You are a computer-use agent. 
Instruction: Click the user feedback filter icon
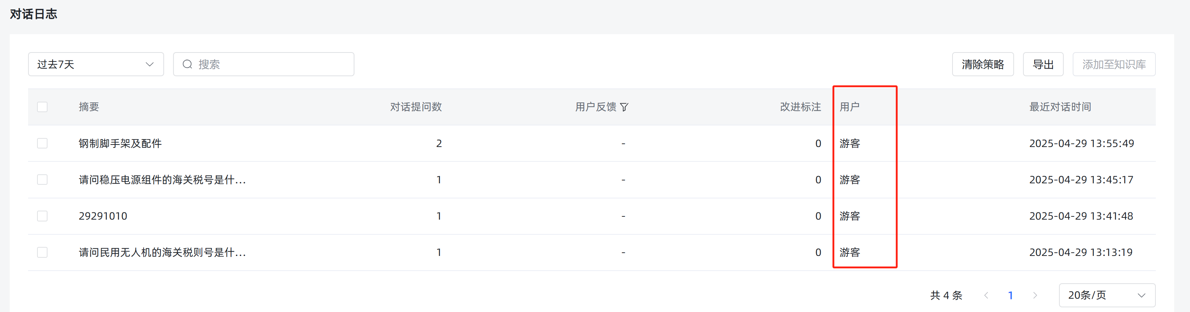624,107
